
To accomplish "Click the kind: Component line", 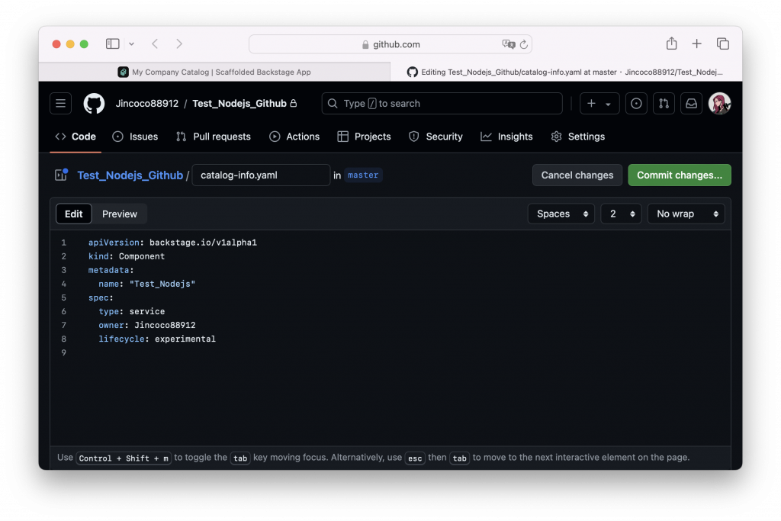I will coord(127,256).
